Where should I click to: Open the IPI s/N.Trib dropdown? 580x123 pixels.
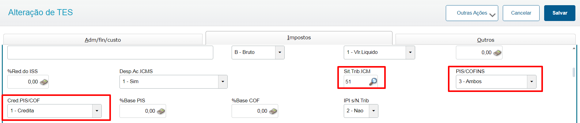[x=373, y=111]
